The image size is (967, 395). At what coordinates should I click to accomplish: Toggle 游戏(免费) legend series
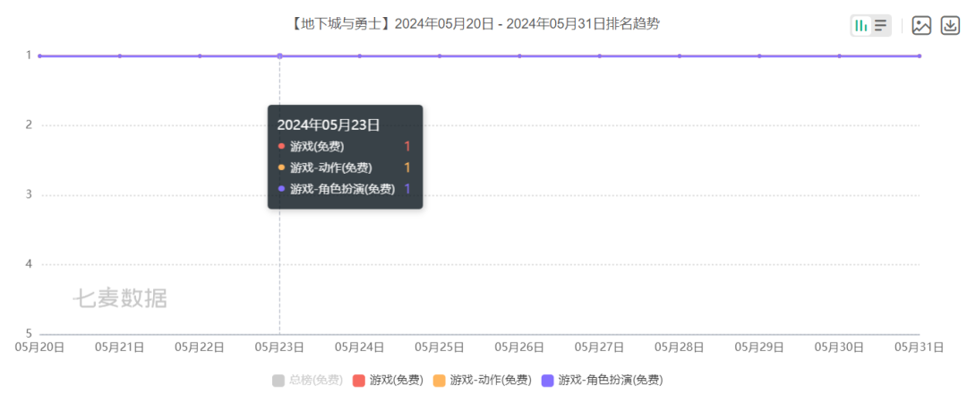(388, 380)
